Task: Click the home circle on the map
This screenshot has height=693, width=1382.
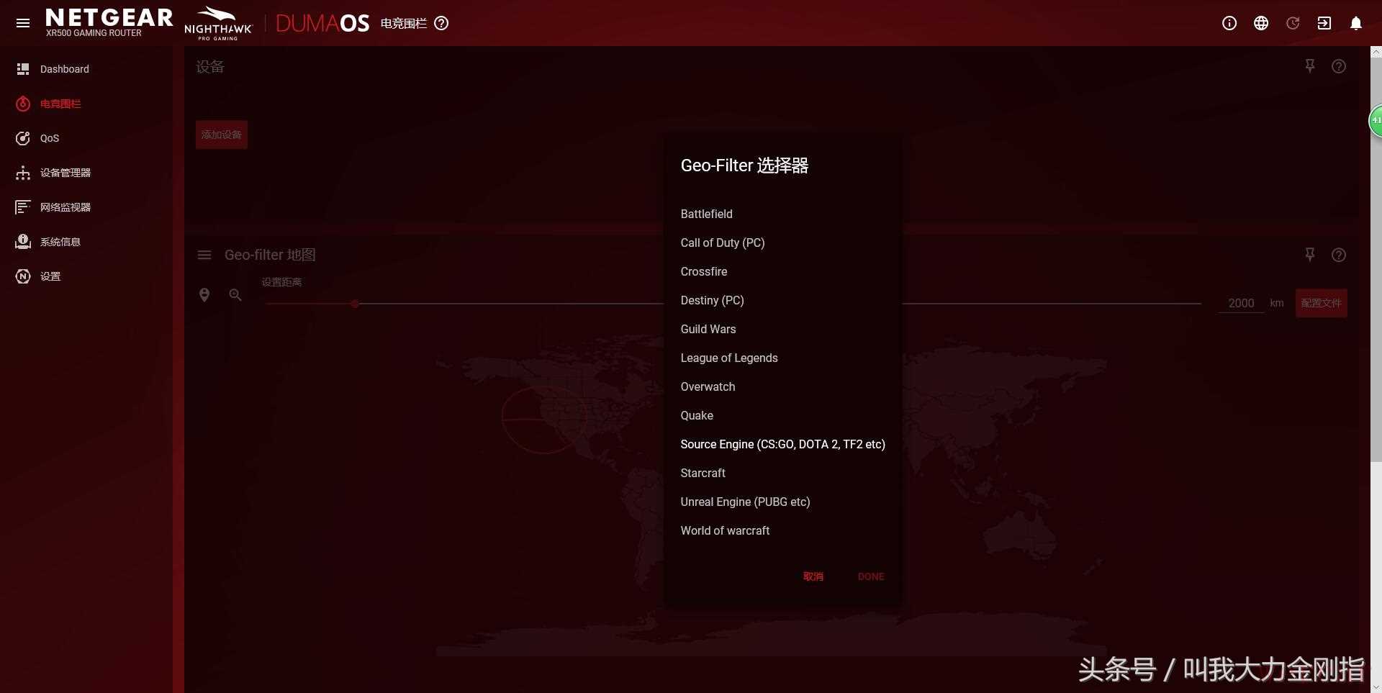Action: click(543, 420)
